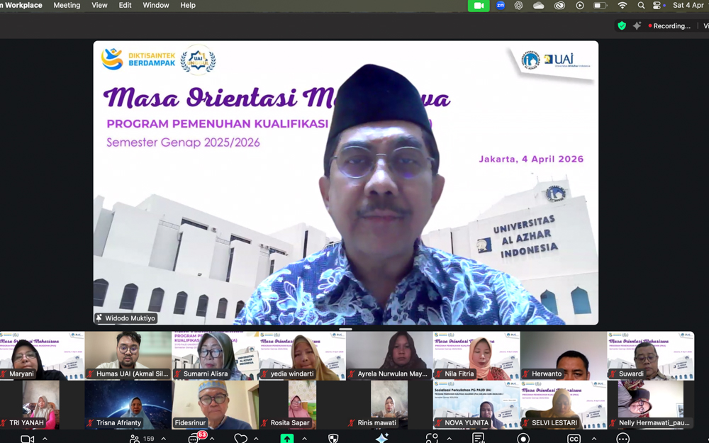Toggle the video camera in Zoom toolbar
This screenshot has height=443, width=709.
tap(27, 439)
